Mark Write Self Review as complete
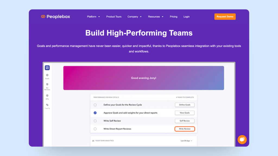This screenshot has height=156, width=278. click(x=95, y=121)
